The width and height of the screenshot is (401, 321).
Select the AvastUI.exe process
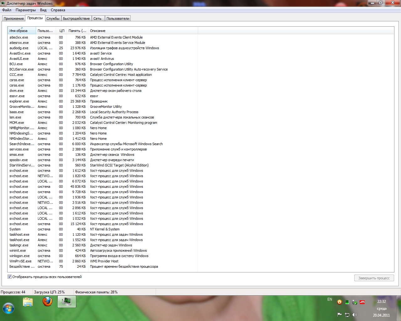(103, 59)
